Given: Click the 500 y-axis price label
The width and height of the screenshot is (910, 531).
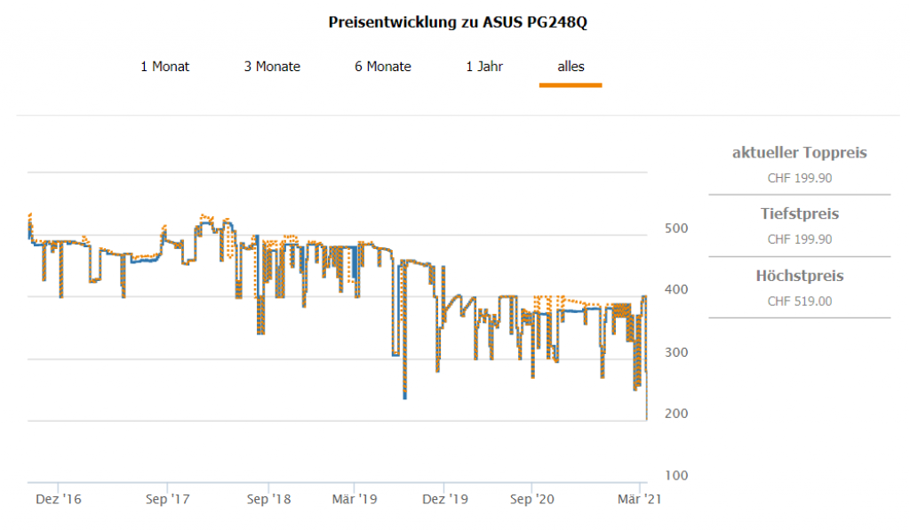Looking at the screenshot, I should click(675, 229).
